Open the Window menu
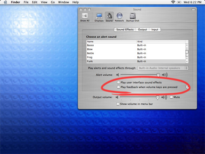The height and width of the screenshot is (154, 205). click(x=64, y=2)
